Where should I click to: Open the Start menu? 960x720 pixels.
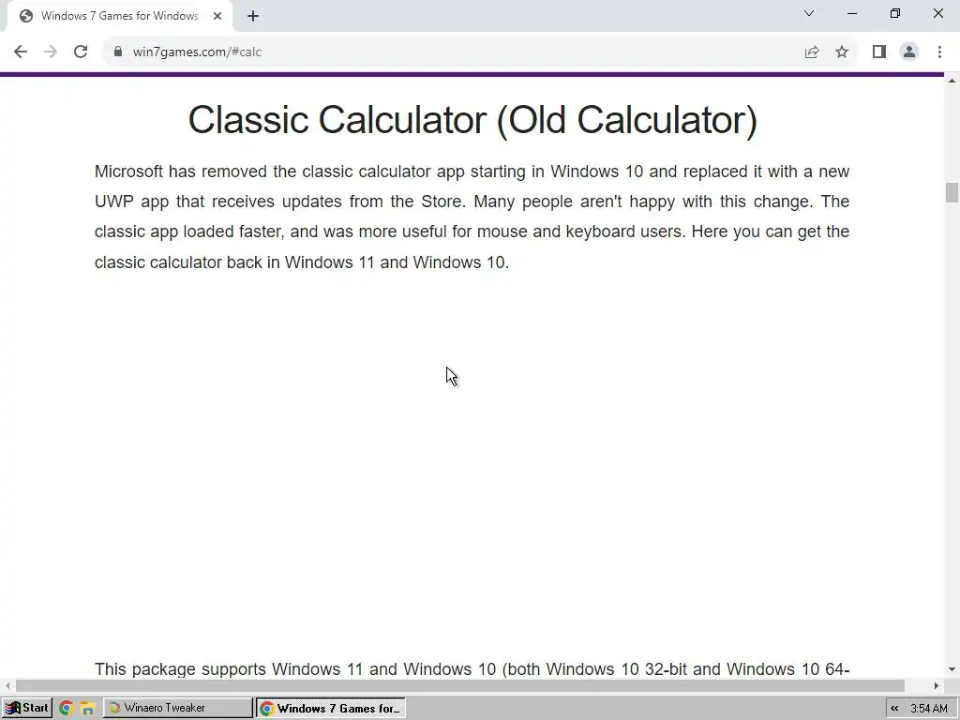coord(27,708)
